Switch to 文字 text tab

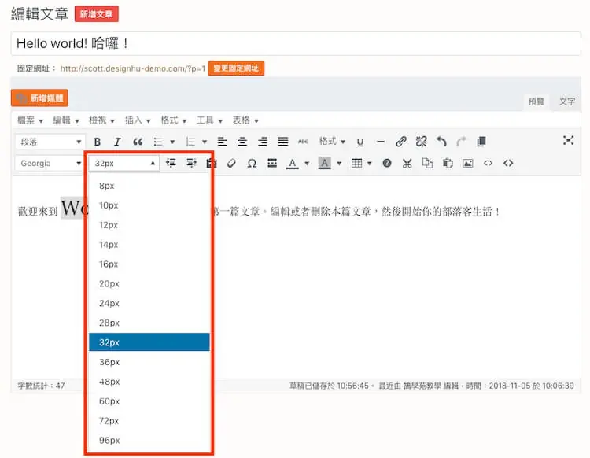[x=566, y=102]
